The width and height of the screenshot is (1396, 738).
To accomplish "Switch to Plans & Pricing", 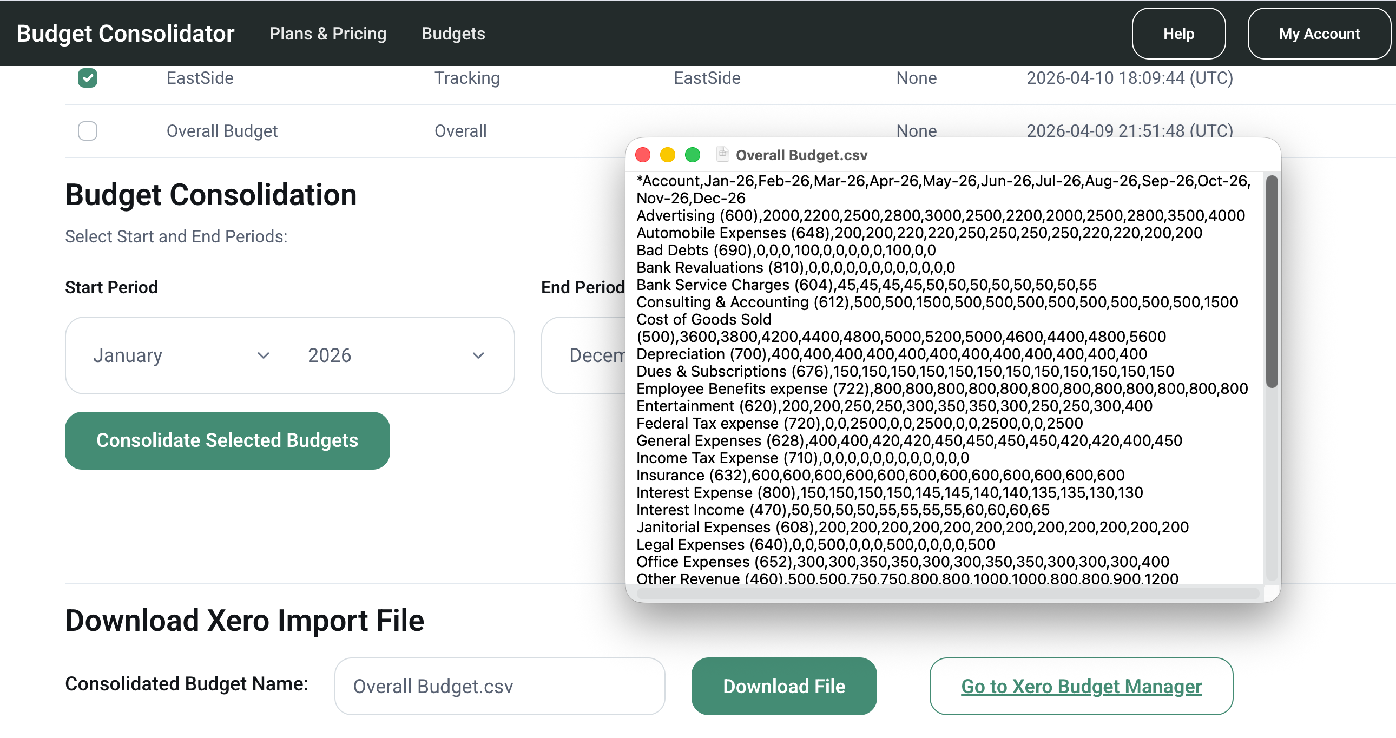I will click(327, 33).
